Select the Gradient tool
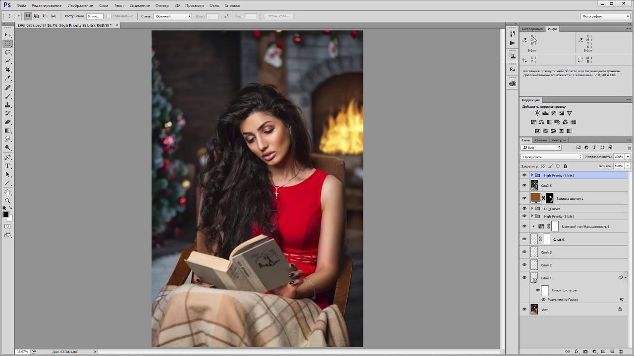Screen dimensions: 634x356 click(8, 130)
